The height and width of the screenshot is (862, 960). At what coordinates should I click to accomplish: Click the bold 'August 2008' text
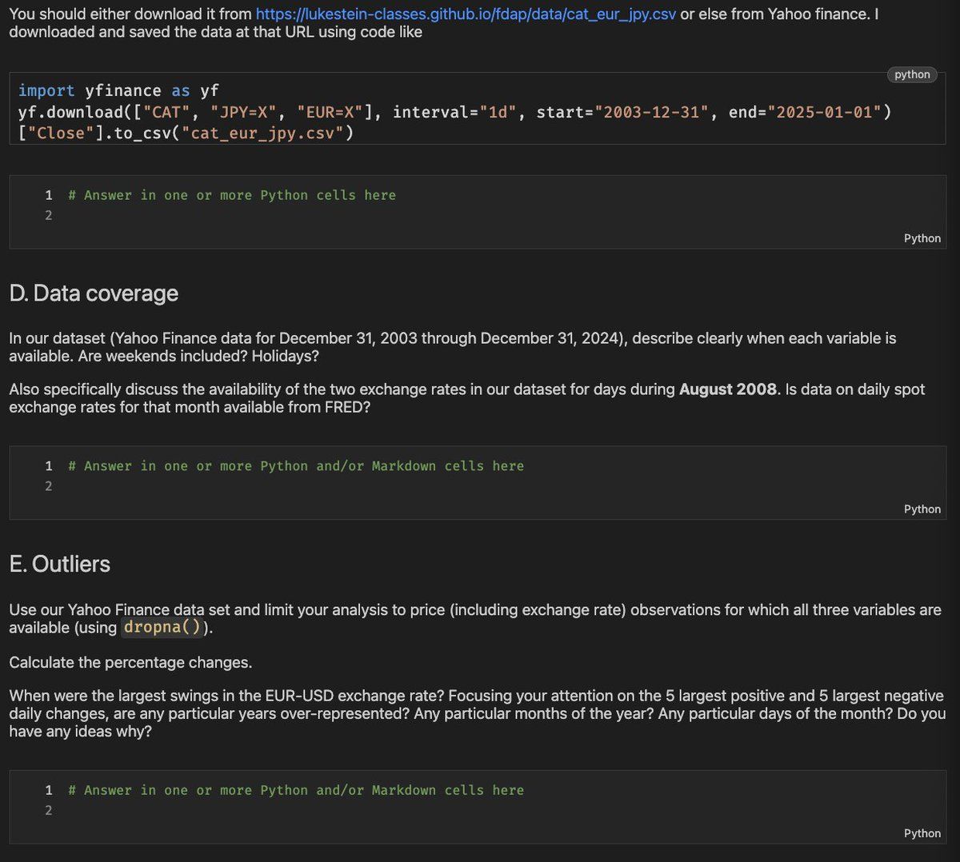pos(728,389)
